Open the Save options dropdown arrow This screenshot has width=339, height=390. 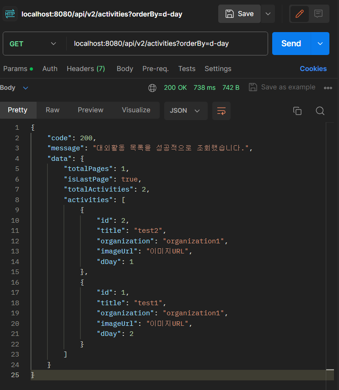coord(268,14)
